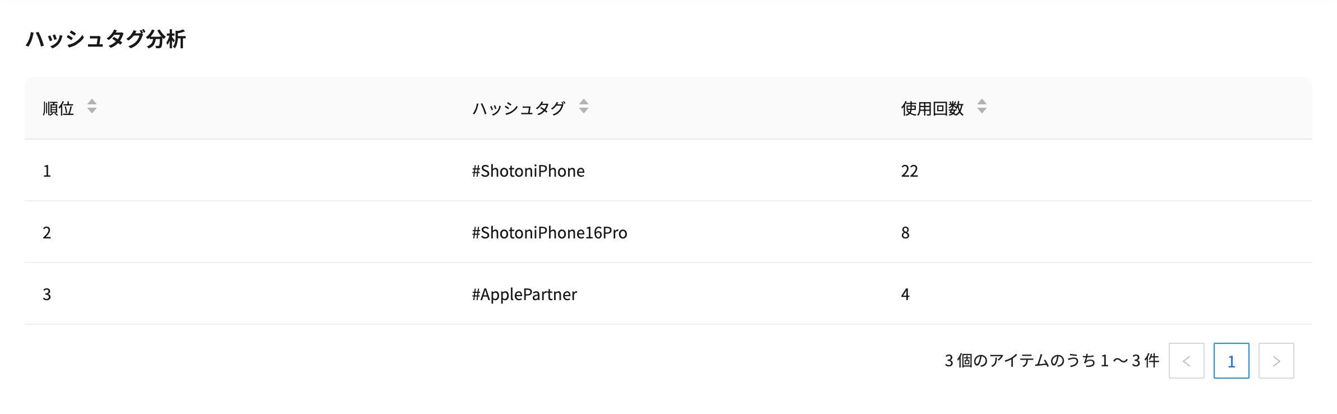Image resolution: width=1337 pixels, height=414 pixels.
Task: Click the 順位 column header label
Action: click(58, 108)
